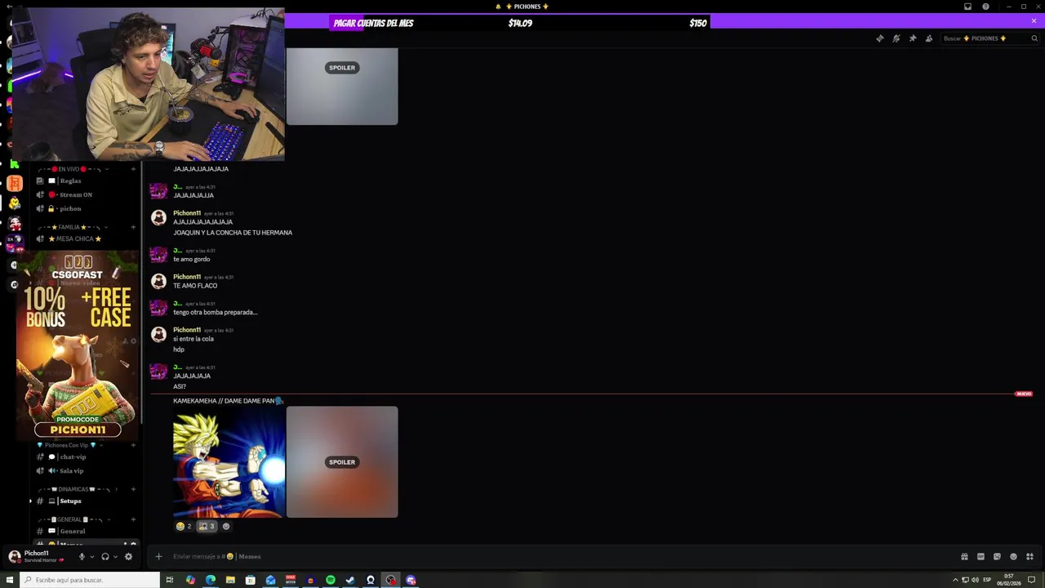Open the emoji picker icon
This screenshot has width=1045, height=588.
(1013, 557)
